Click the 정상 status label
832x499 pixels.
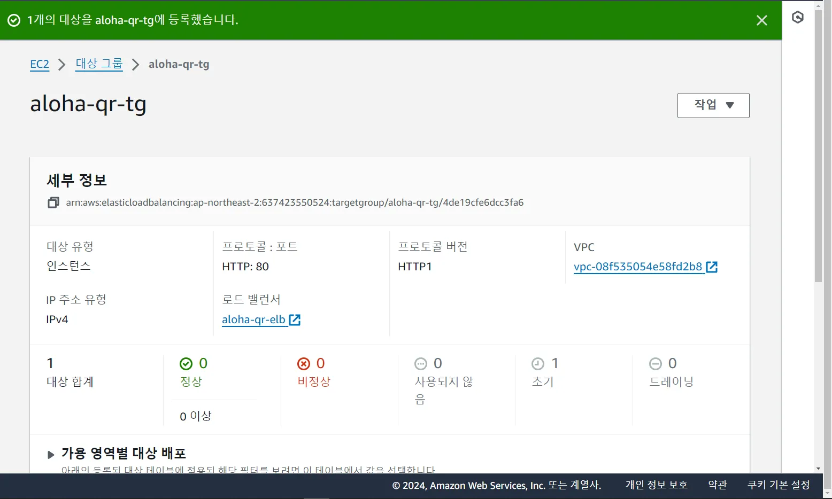[191, 381]
